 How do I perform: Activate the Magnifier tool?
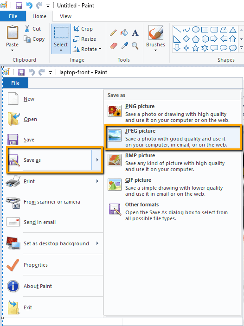point(135,46)
